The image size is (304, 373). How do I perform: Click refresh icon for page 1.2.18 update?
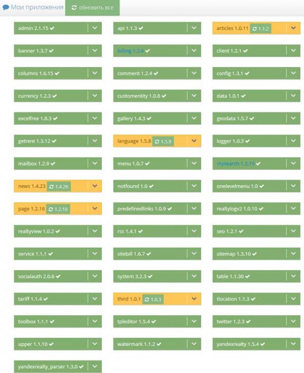click(x=51, y=209)
